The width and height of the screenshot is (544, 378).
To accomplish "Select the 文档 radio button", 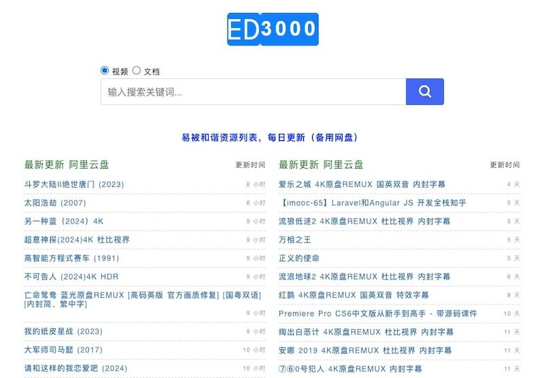I will (x=137, y=71).
